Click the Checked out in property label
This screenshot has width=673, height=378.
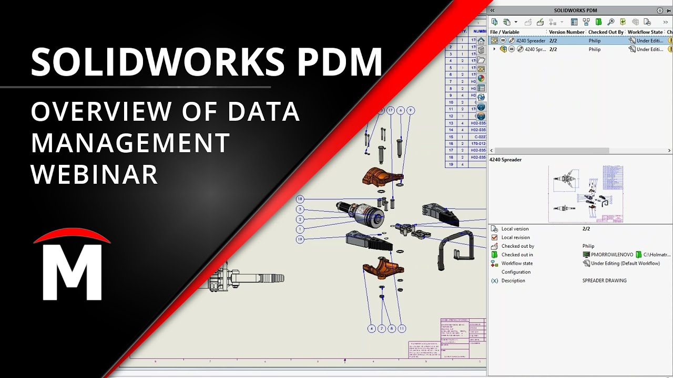[x=517, y=255]
